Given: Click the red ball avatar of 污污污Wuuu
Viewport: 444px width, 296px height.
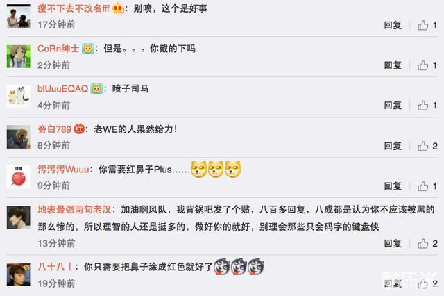Looking at the screenshot, I should [x=19, y=177].
